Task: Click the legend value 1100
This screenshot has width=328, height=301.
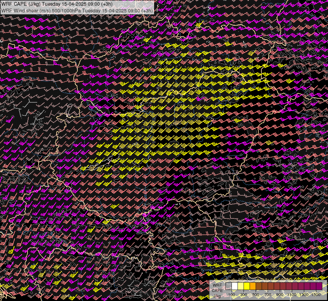Action: click(x=292, y=295)
